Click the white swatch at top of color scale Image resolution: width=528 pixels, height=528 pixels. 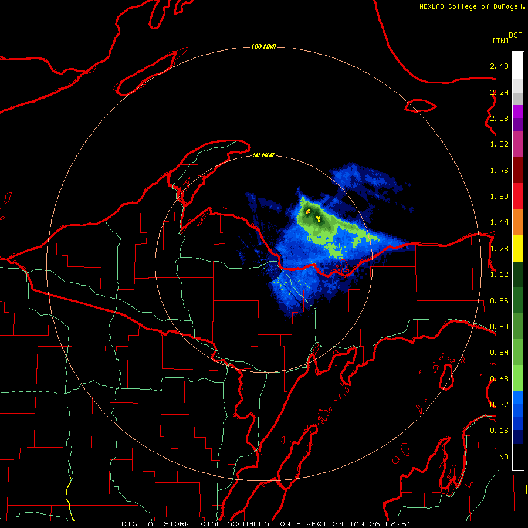(x=518, y=66)
